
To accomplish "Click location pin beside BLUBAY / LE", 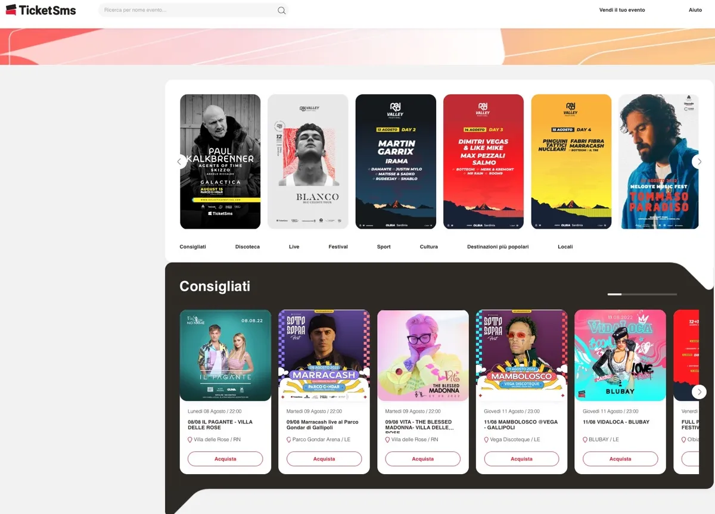I will [585, 440].
